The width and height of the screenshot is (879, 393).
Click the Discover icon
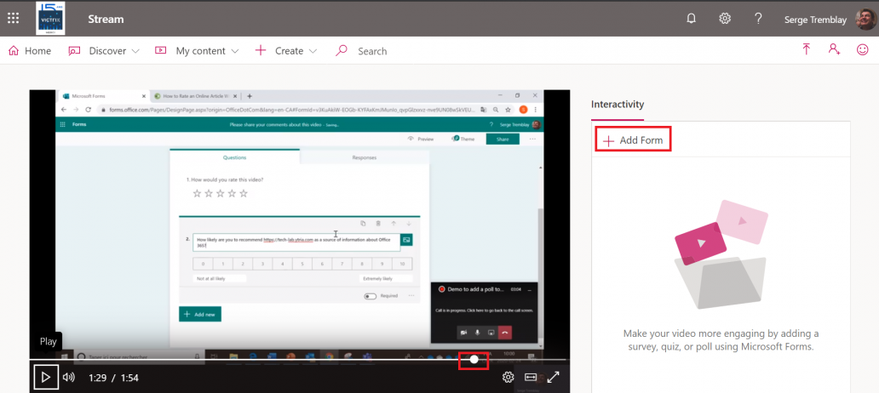75,51
